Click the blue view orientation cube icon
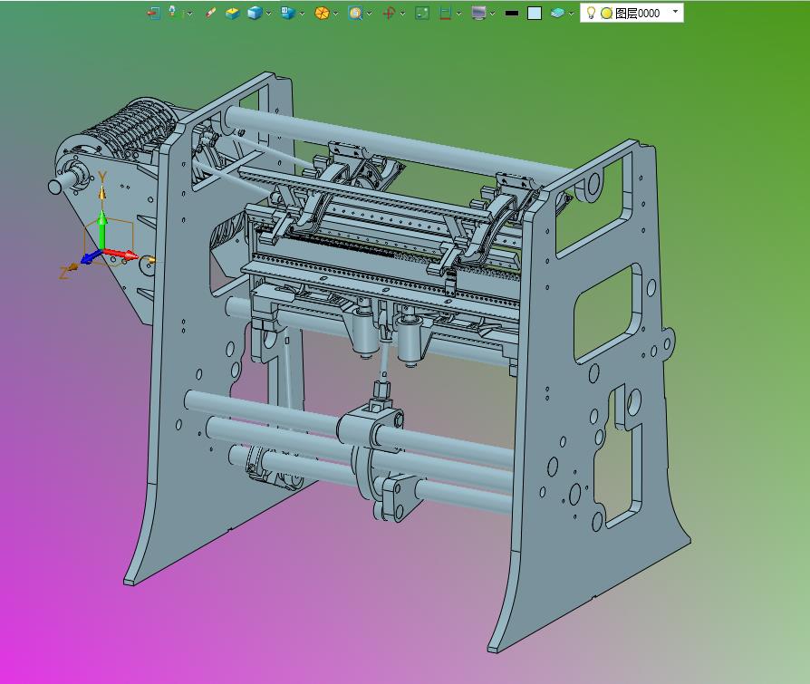This screenshot has height=684, width=810. 287,13
